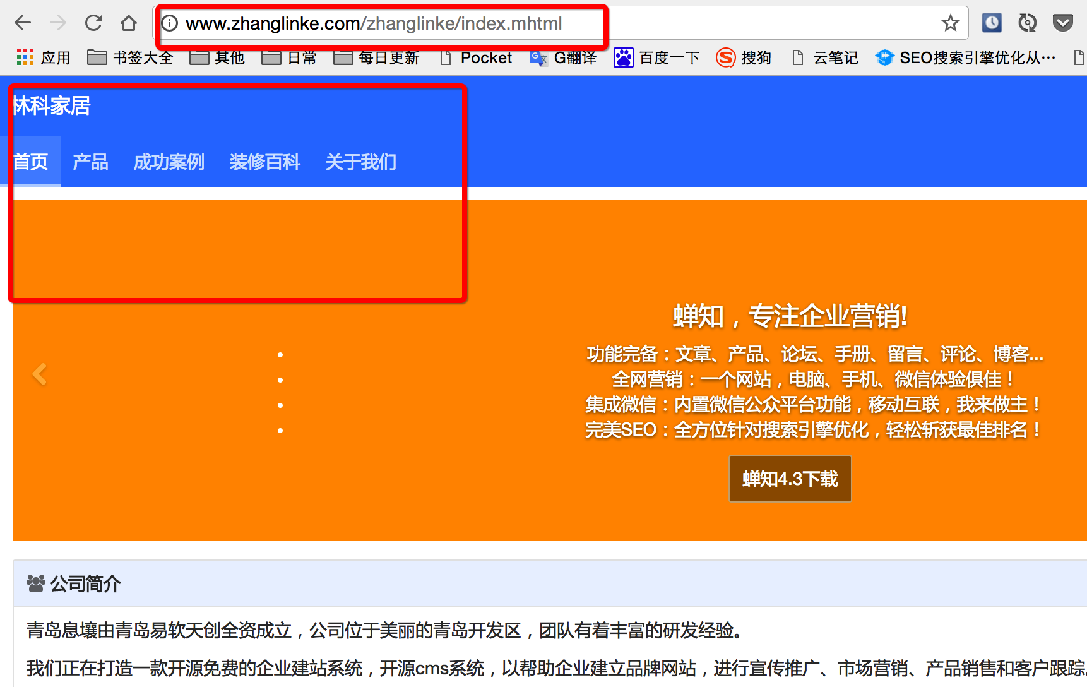Open the site info icon in the address bar
This screenshot has width=1087, height=687.
pos(170,23)
